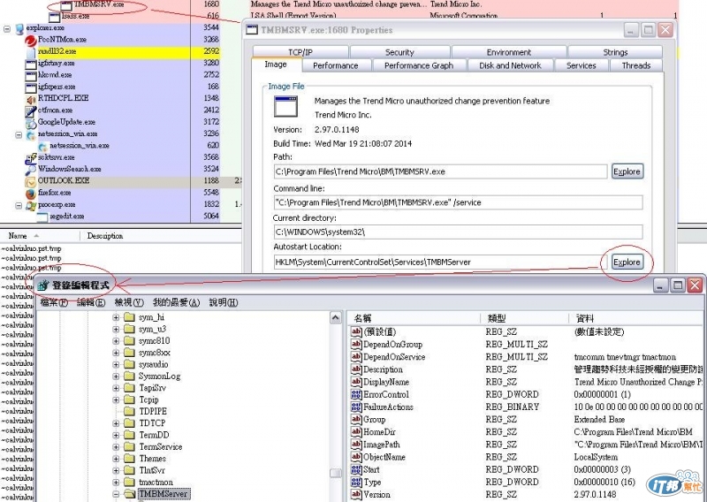Click the Tcpip folder icon
Screen dimensions: 707x502
point(129,399)
